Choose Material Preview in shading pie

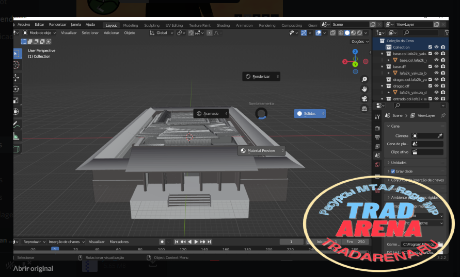(x=261, y=151)
